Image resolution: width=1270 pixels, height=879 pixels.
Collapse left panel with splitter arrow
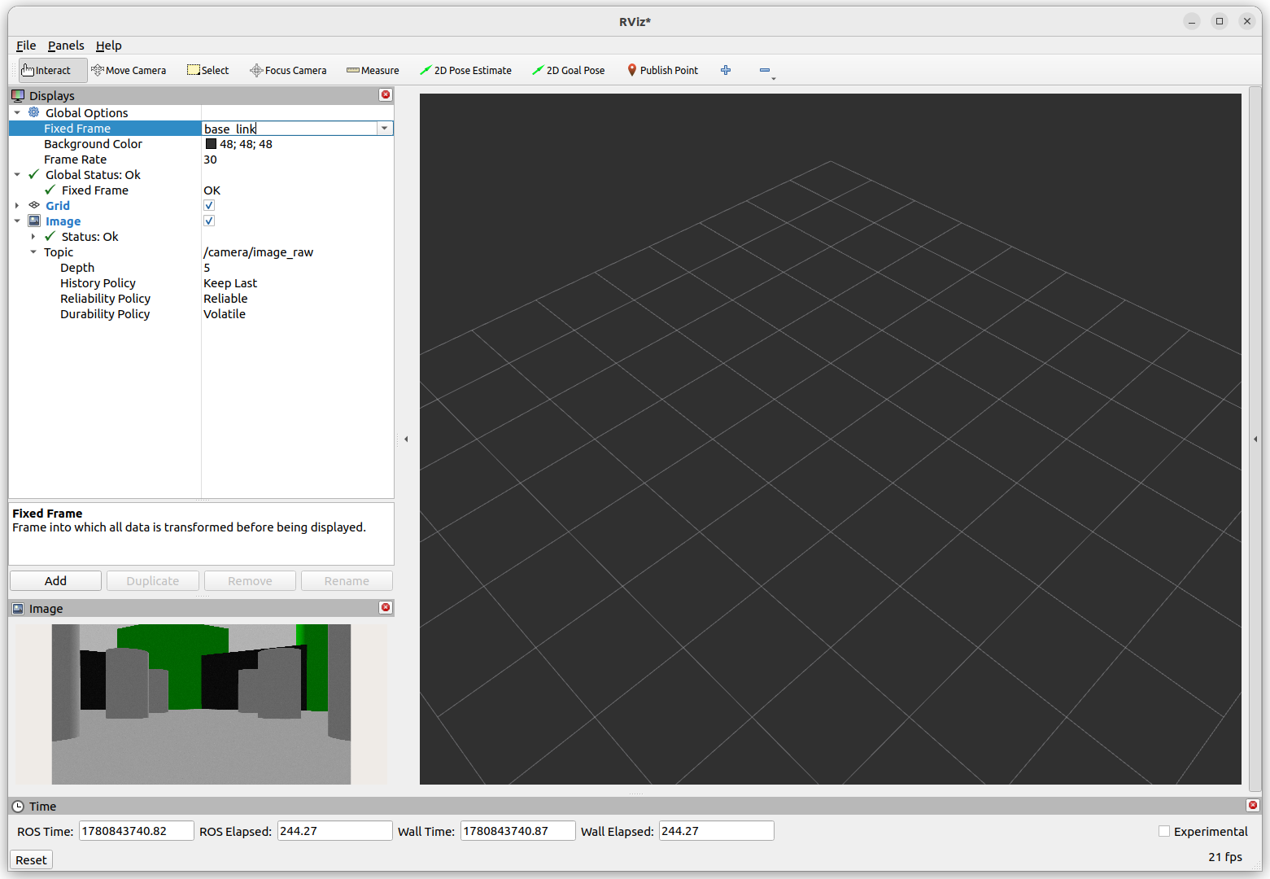[x=406, y=439]
